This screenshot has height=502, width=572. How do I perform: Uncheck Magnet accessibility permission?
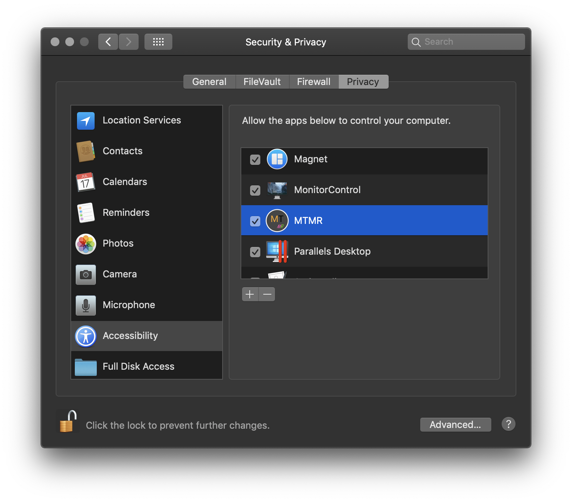(255, 160)
